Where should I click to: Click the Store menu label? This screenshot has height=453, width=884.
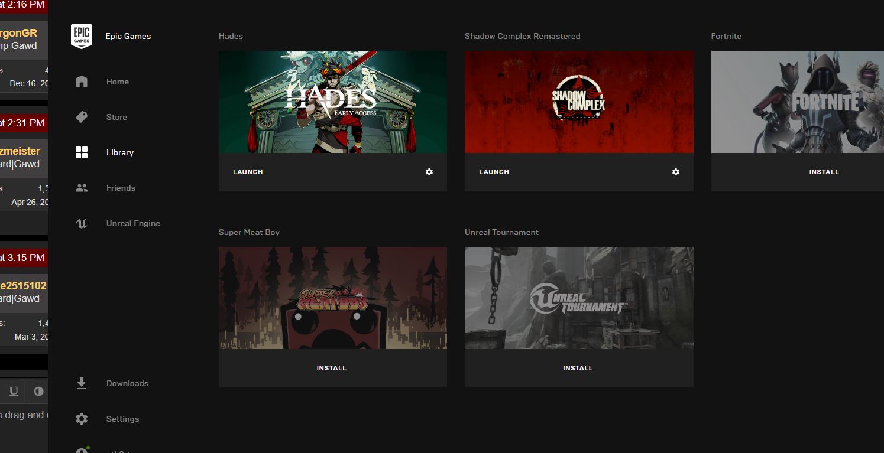tap(116, 117)
